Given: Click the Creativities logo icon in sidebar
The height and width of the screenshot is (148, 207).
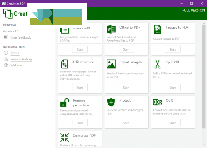Looking at the screenshot, I should [8, 14].
